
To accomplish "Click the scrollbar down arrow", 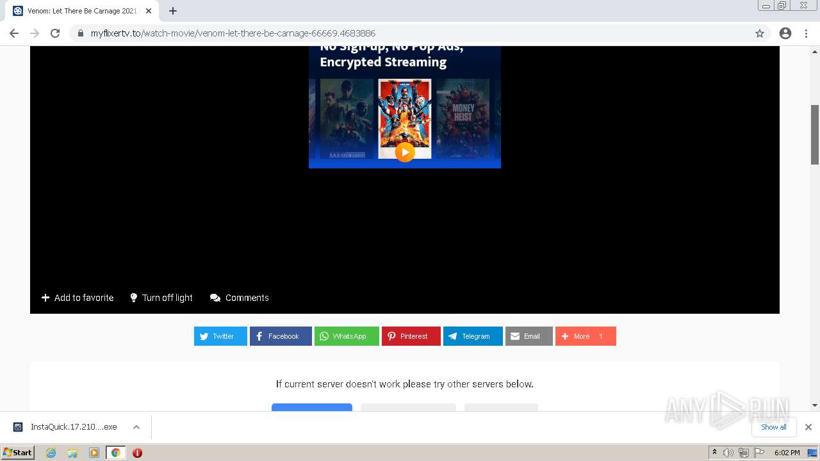I will pos(815,405).
